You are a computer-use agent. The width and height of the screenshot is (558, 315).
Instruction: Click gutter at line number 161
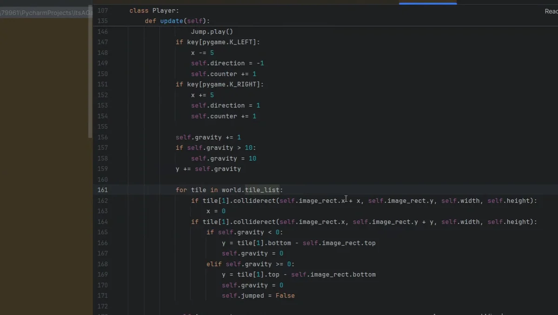102,190
